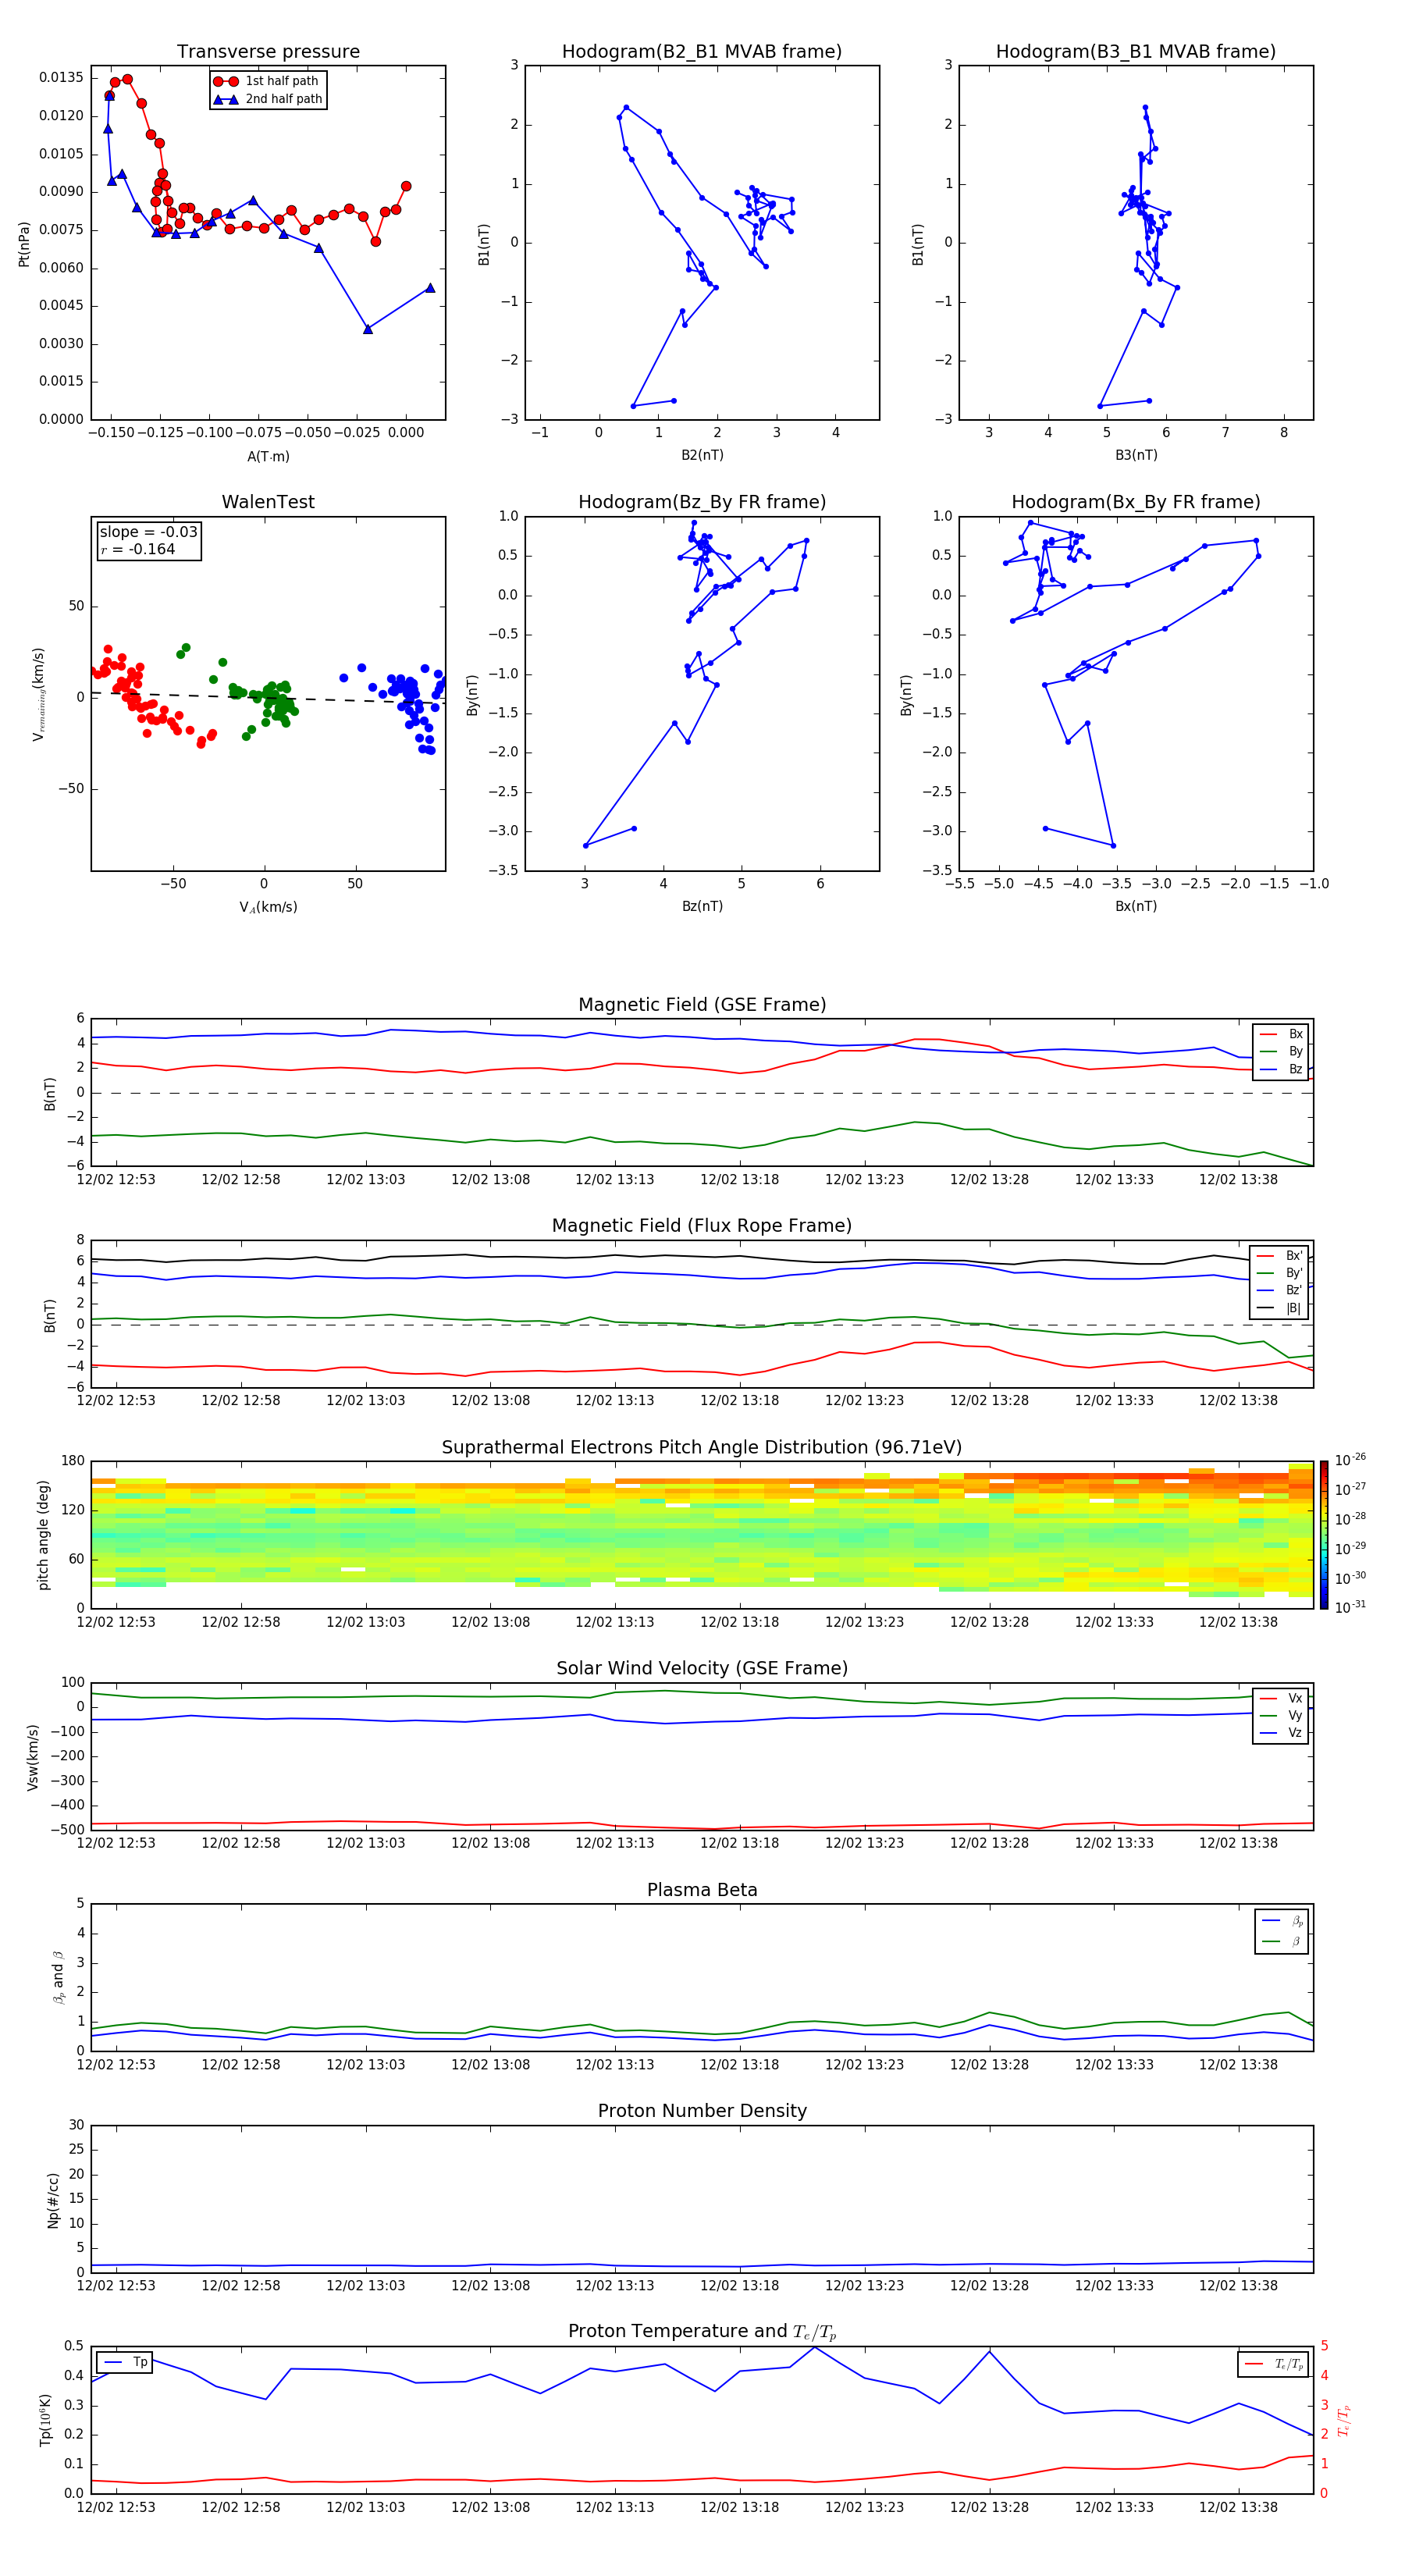This screenshot has width=1405, height=2576.
Task: Click the "Suprathermal Electrons Pitch Angle Distribution" title
Action: coord(701,1447)
